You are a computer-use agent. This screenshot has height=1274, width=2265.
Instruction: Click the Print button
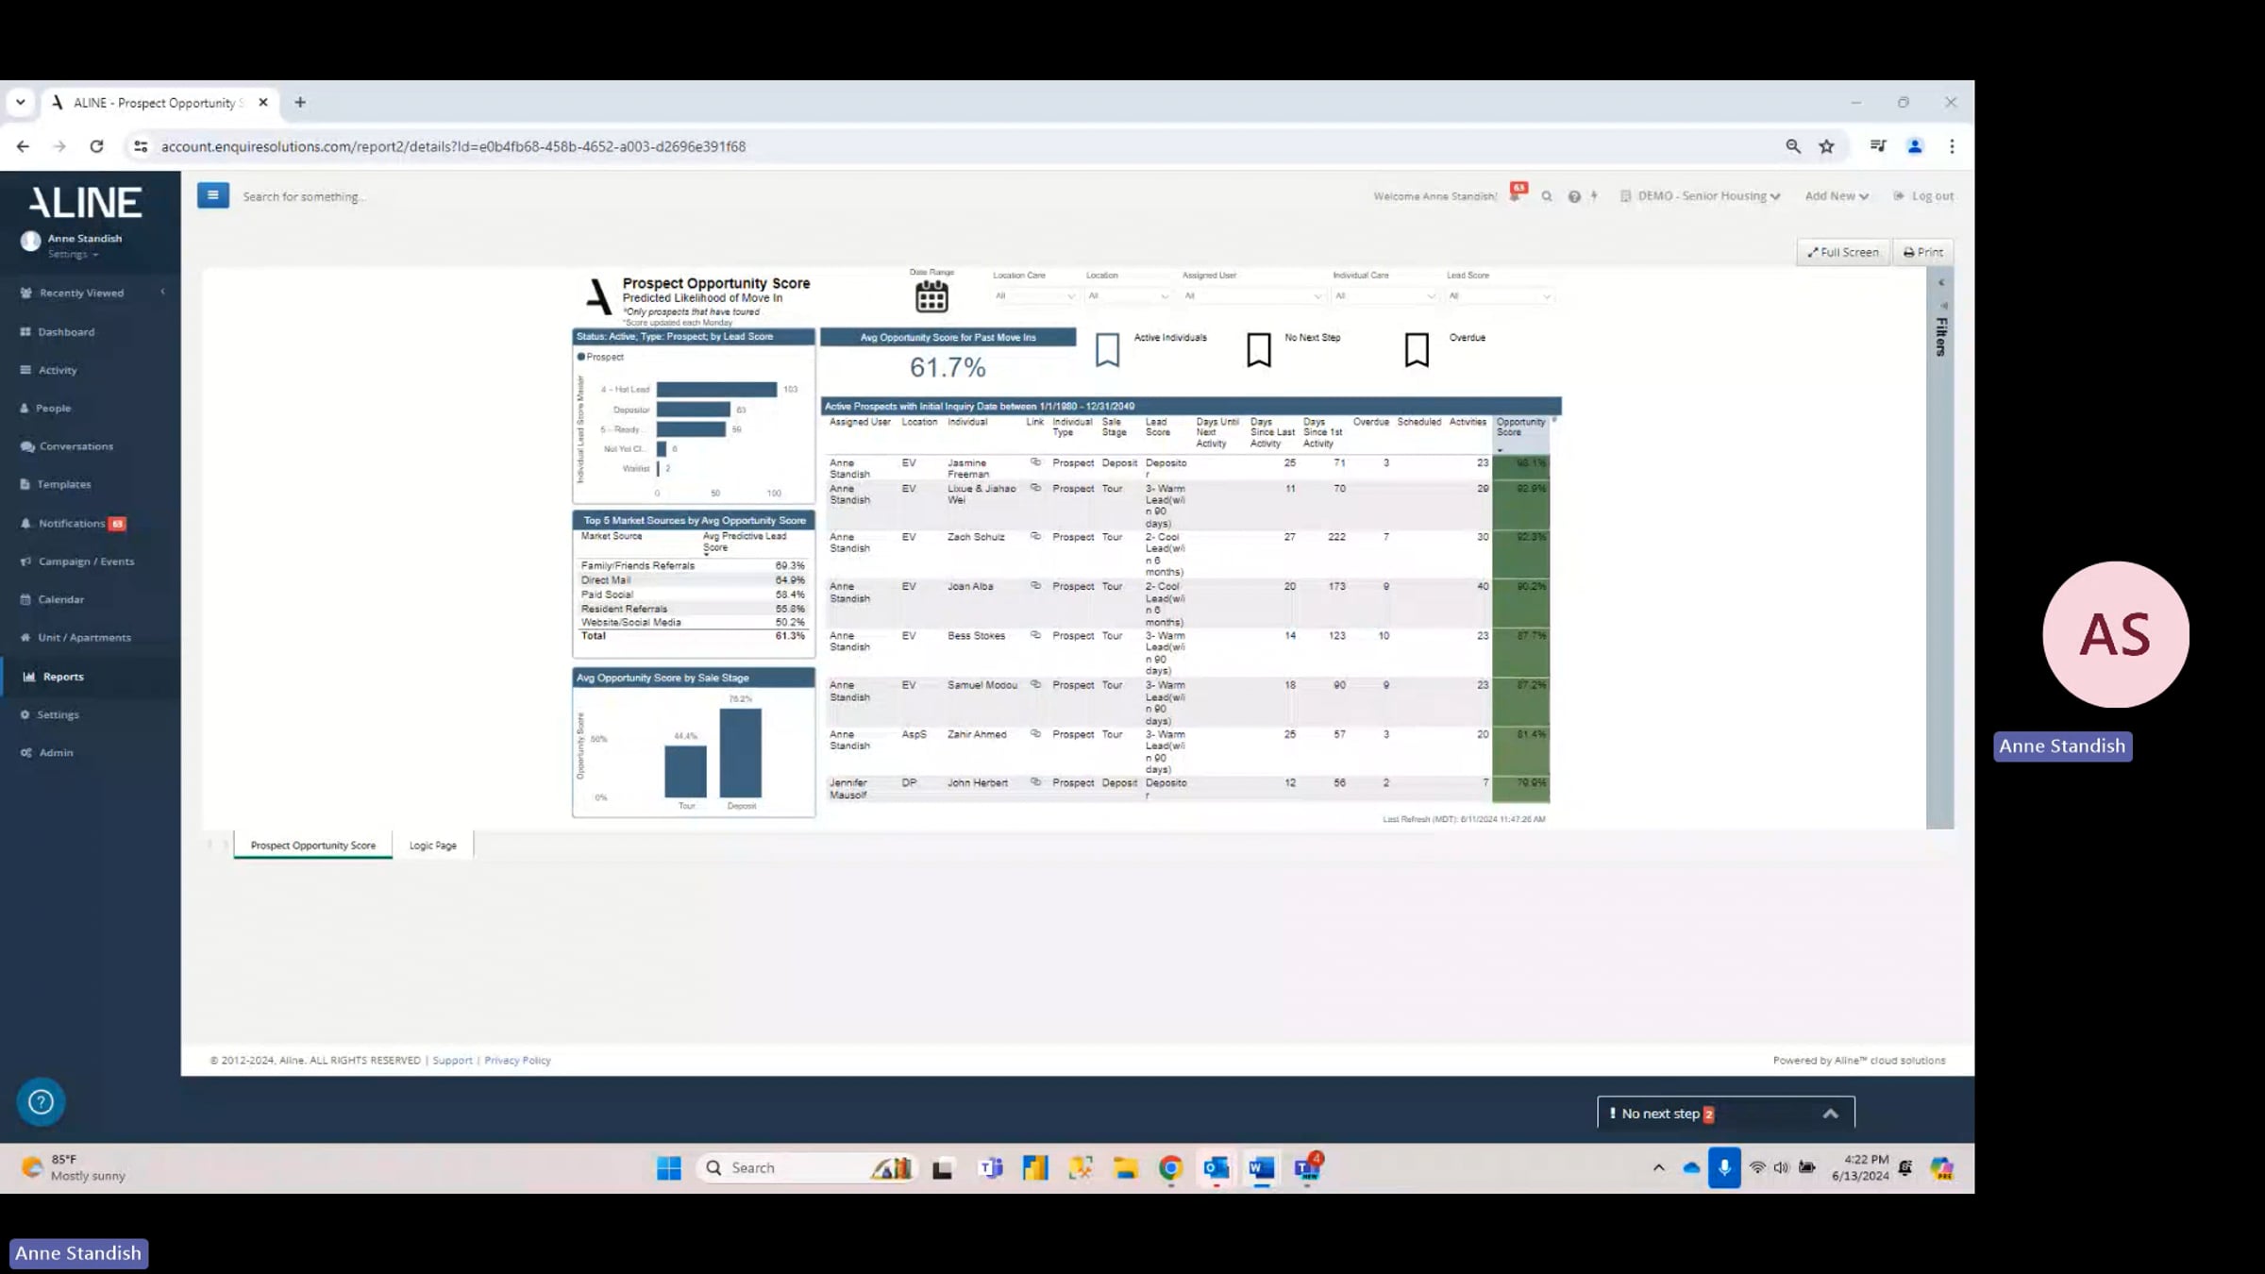(x=1922, y=252)
